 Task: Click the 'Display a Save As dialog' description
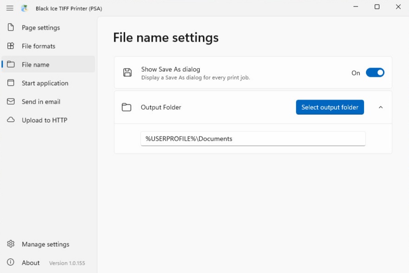click(195, 78)
